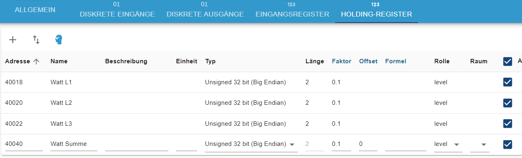This screenshot has width=522, height=158.
Task: Toggle expert mode head icon
Action: coord(59,39)
